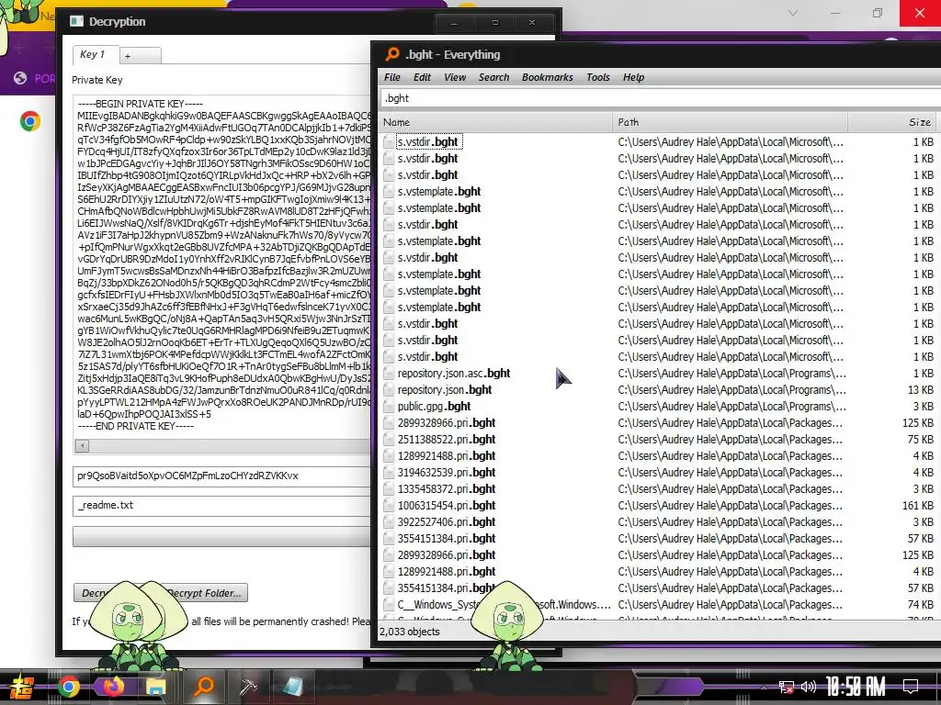Screen dimensions: 941x705
Task: Open the notification center icon
Action: (911, 687)
